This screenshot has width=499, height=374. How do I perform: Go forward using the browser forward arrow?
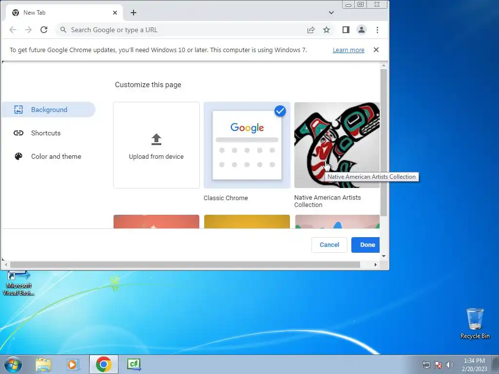[28, 30]
